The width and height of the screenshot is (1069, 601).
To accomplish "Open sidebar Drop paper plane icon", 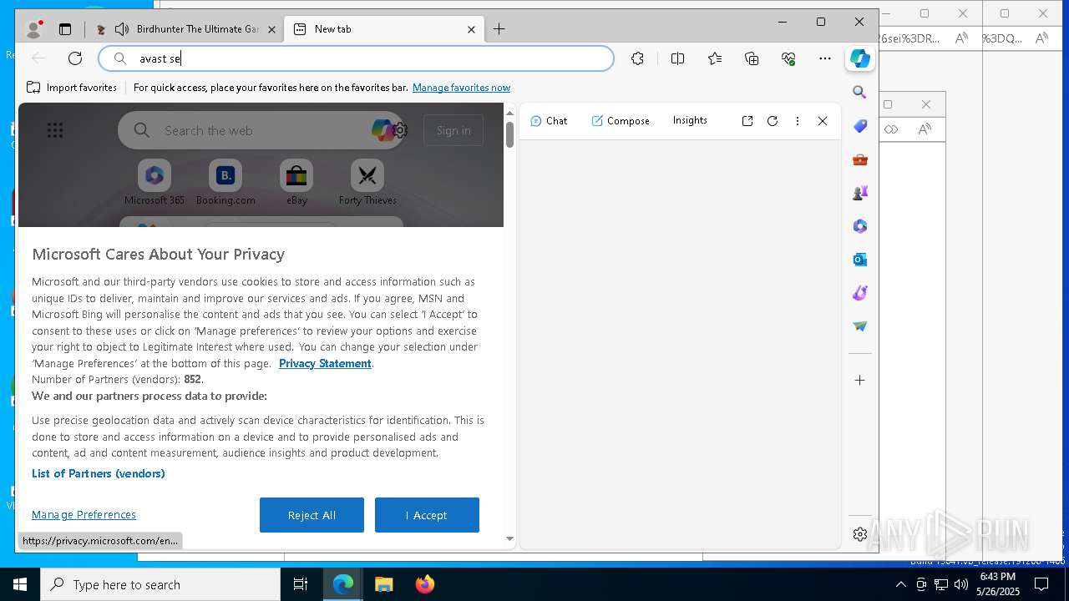I will [x=859, y=326].
